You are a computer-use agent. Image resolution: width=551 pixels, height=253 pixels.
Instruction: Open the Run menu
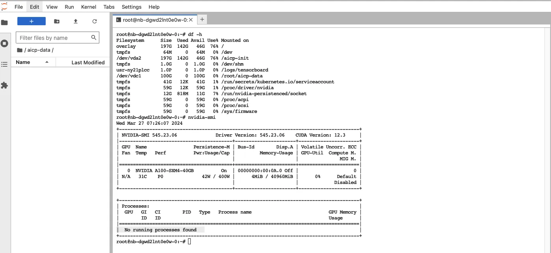(69, 7)
